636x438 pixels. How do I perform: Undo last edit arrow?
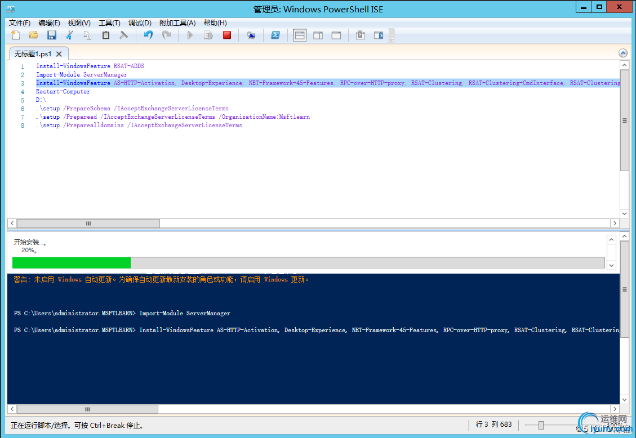tap(148, 35)
